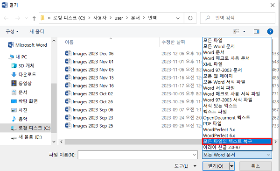Open the 3D 개체 folder
The image size is (280, 171).
coord(23,66)
